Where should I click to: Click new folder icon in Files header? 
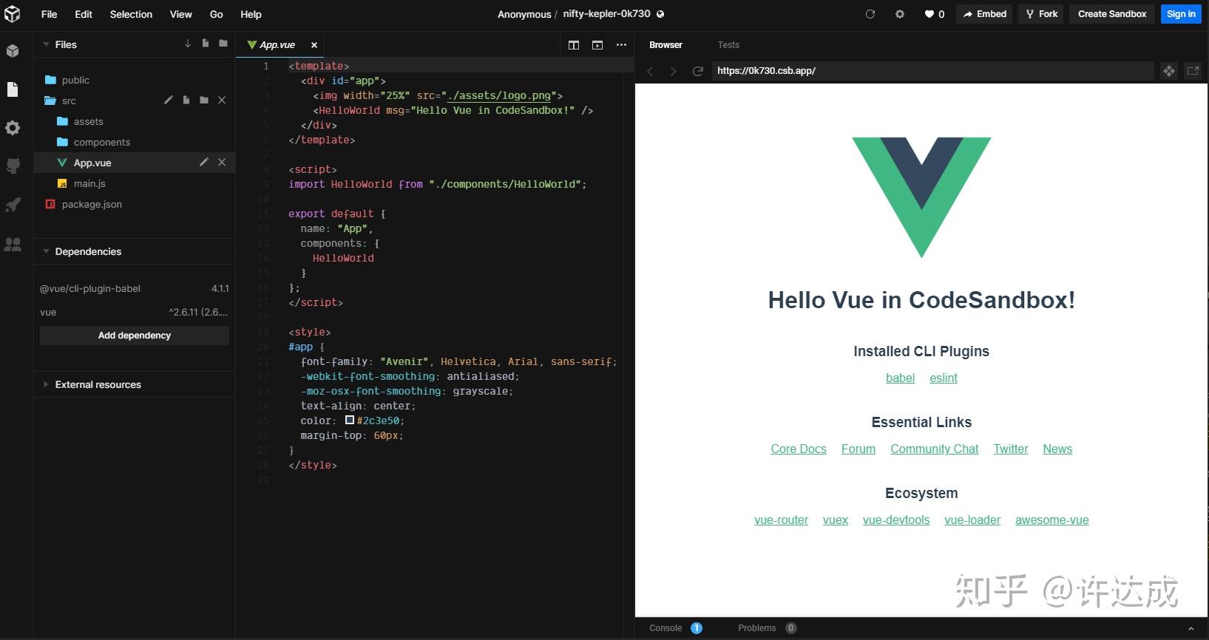[223, 44]
